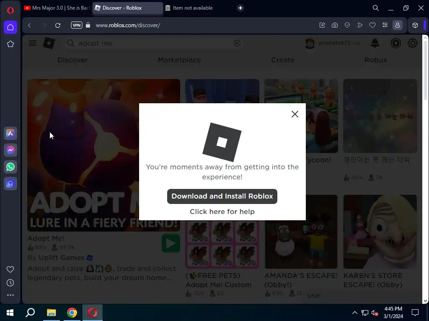Viewport: 429px width, 321px height.
Task: Open the yowhats973 profile avatar
Action: tap(310, 43)
